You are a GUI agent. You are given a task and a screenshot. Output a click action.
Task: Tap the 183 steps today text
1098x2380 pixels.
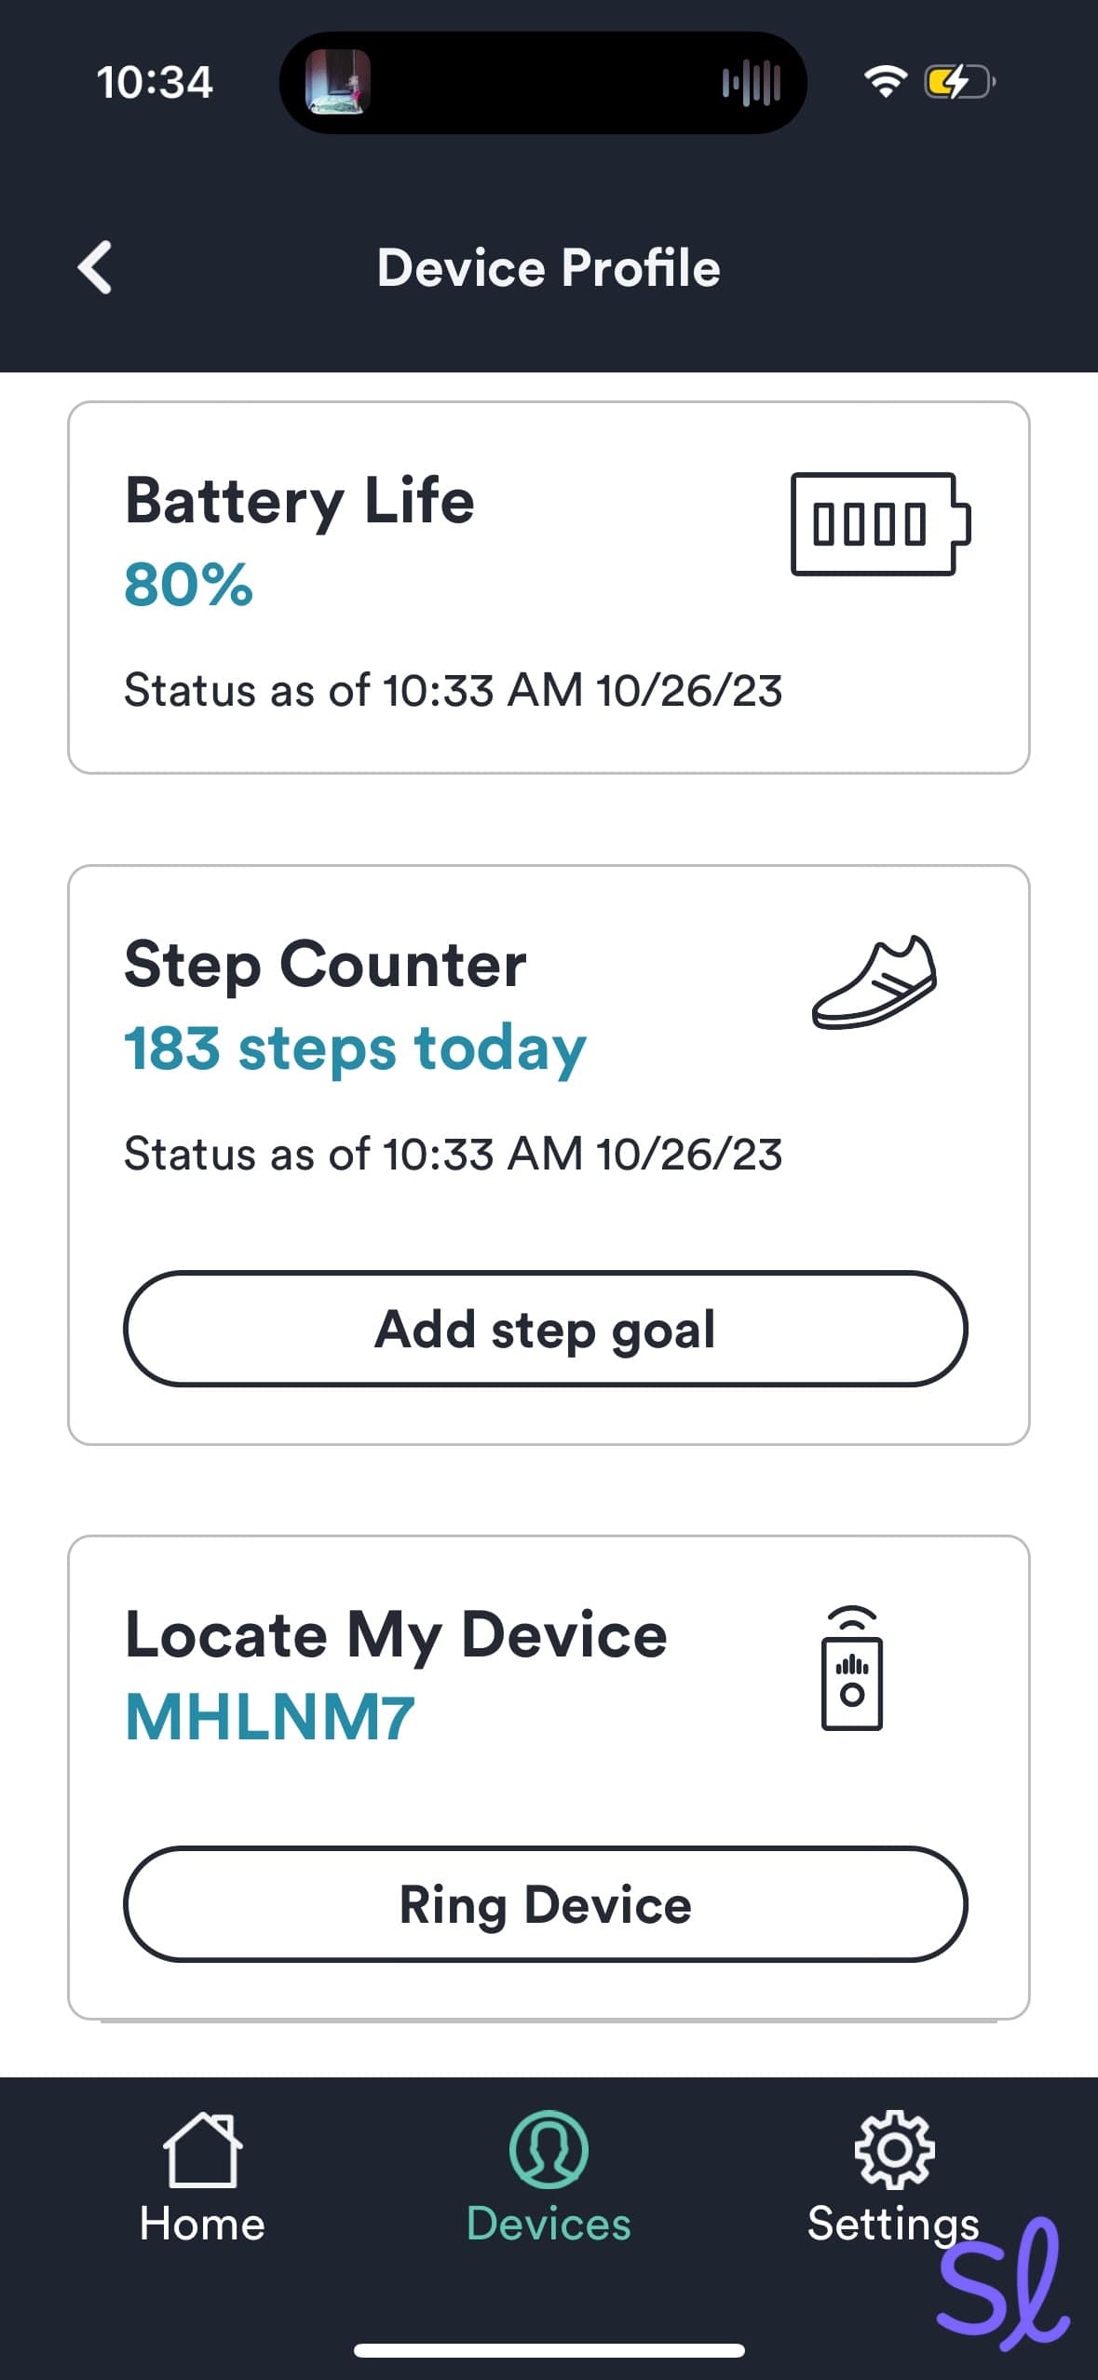pos(355,1048)
